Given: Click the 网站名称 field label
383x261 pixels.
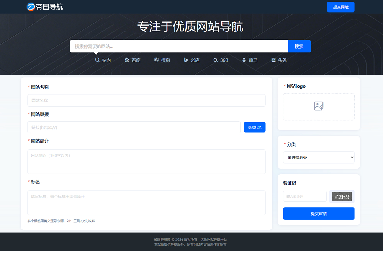Looking at the screenshot, I should pos(40,87).
